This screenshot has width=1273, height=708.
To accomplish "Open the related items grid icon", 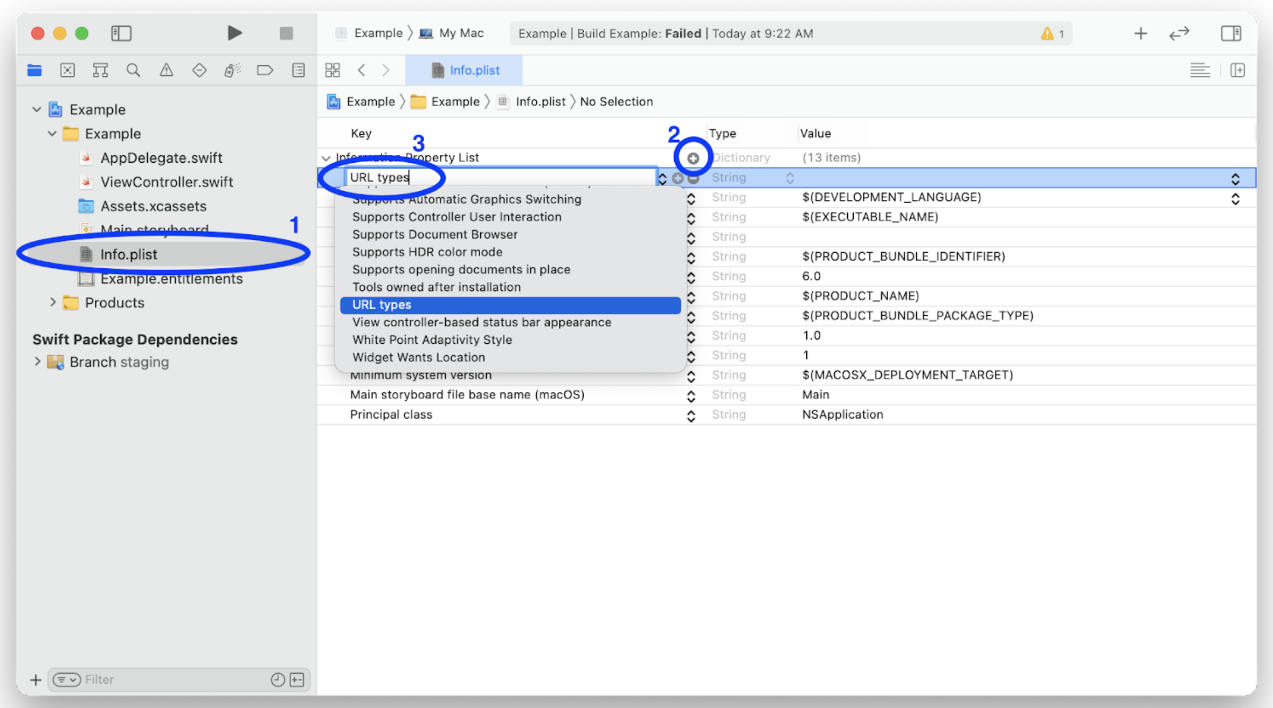I will (333, 70).
